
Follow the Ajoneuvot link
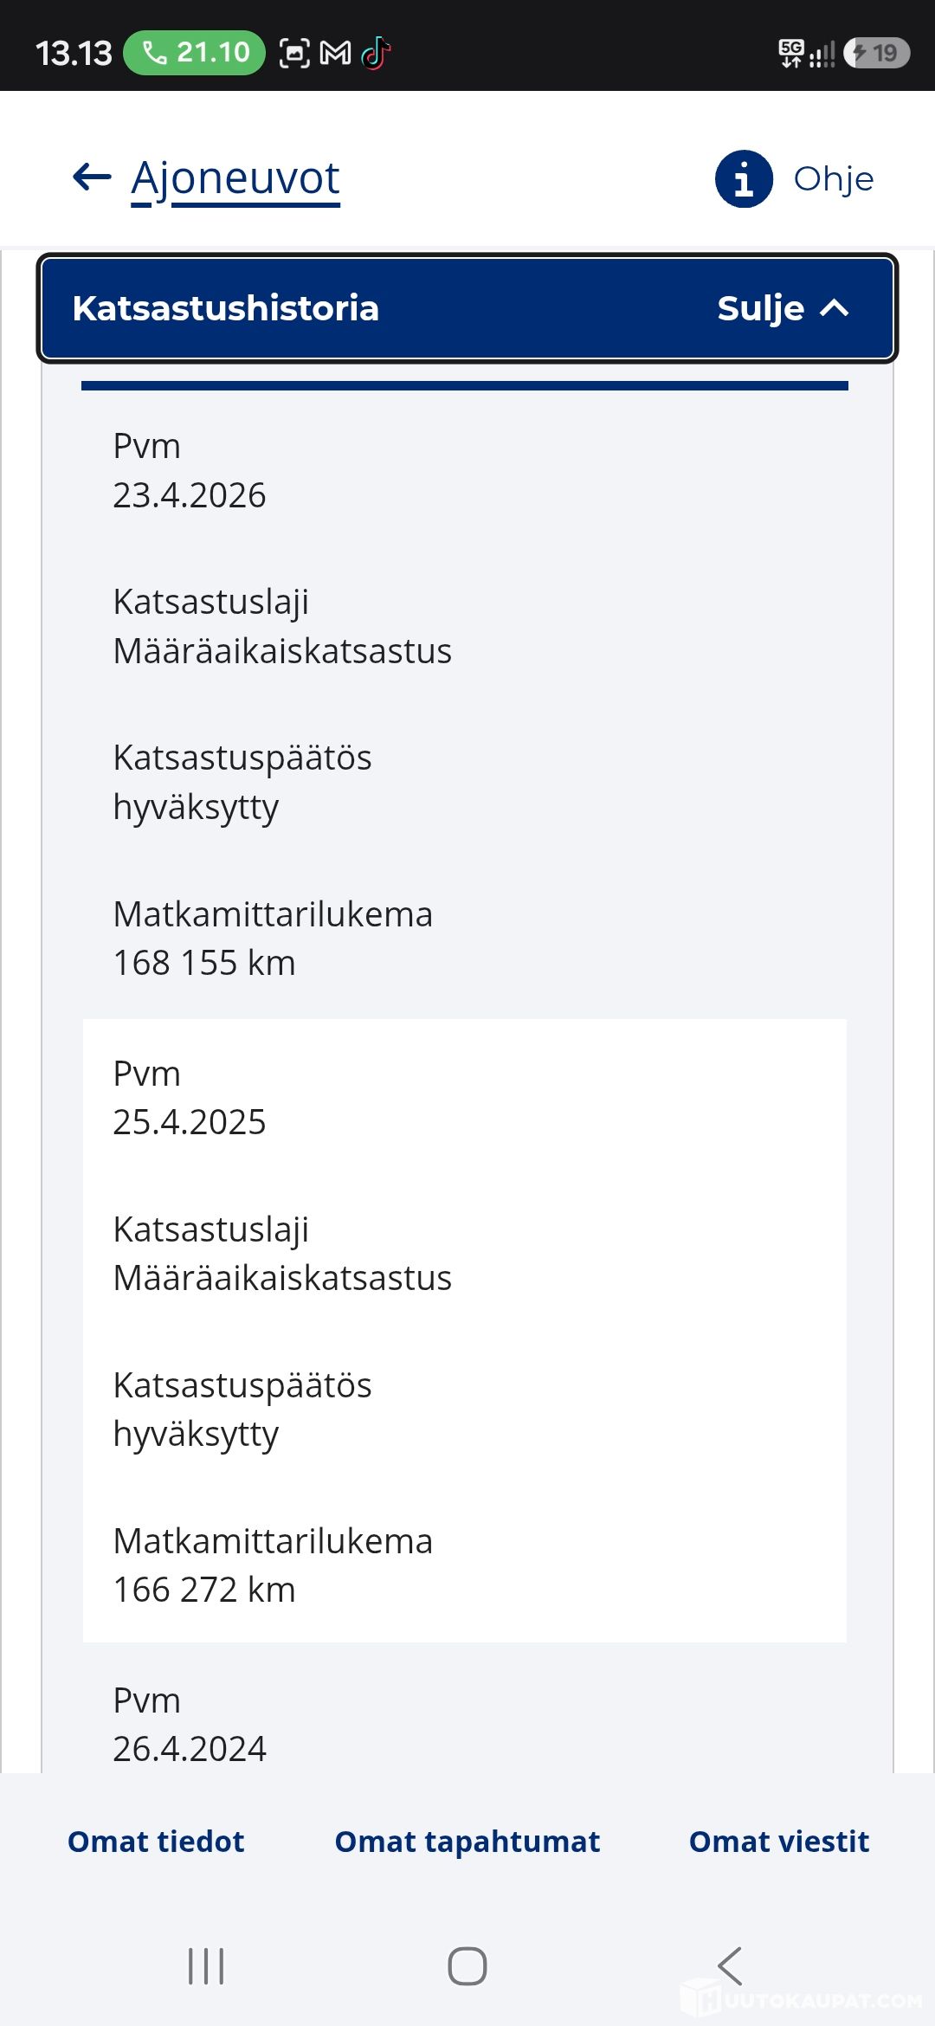(x=235, y=180)
